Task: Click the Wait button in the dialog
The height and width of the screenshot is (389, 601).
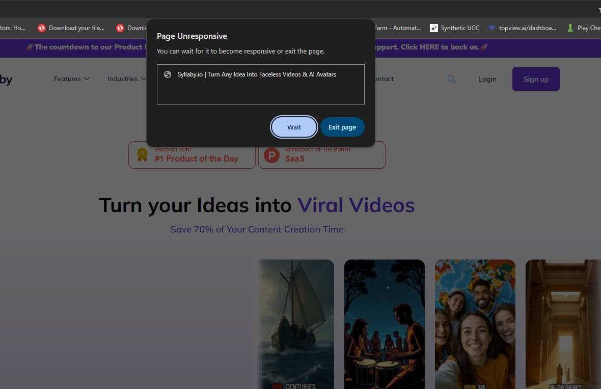Action: pyautogui.click(x=294, y=127)
